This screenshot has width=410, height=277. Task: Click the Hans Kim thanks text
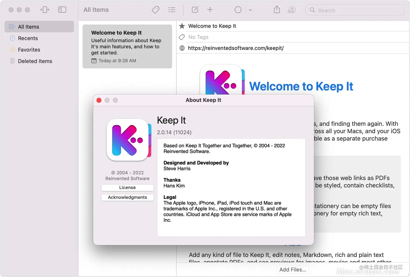pos(174,186)
